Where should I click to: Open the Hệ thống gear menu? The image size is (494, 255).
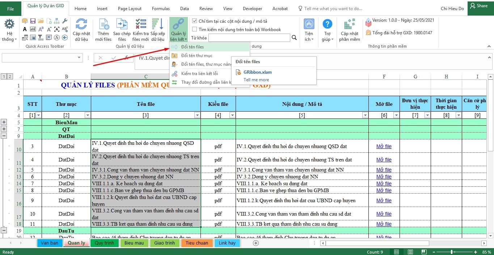[9, 25]
